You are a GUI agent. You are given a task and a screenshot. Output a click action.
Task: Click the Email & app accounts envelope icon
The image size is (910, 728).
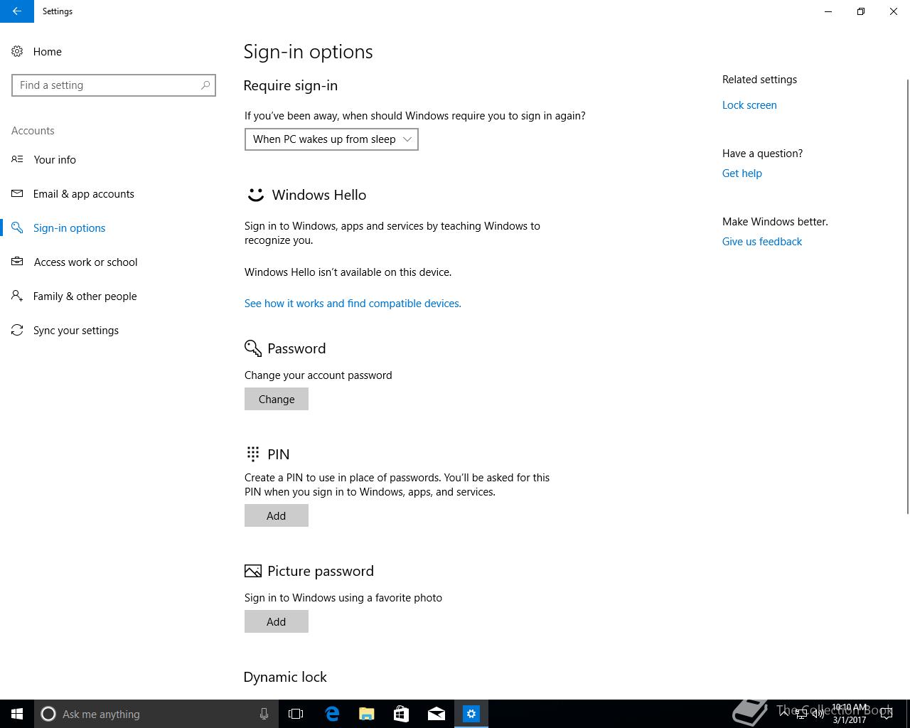click(17, 193)
